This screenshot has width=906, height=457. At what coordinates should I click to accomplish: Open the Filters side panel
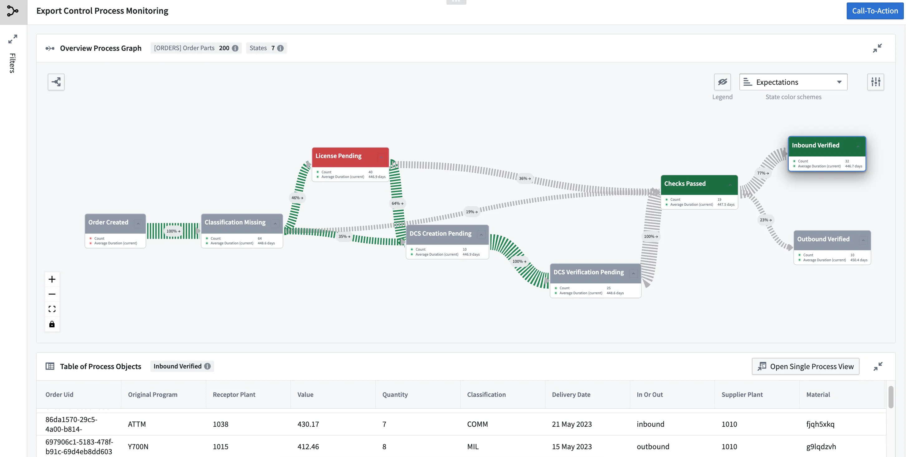[13, 63]
